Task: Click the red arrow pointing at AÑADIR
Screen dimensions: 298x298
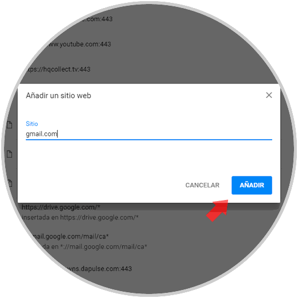Action: 218,210
